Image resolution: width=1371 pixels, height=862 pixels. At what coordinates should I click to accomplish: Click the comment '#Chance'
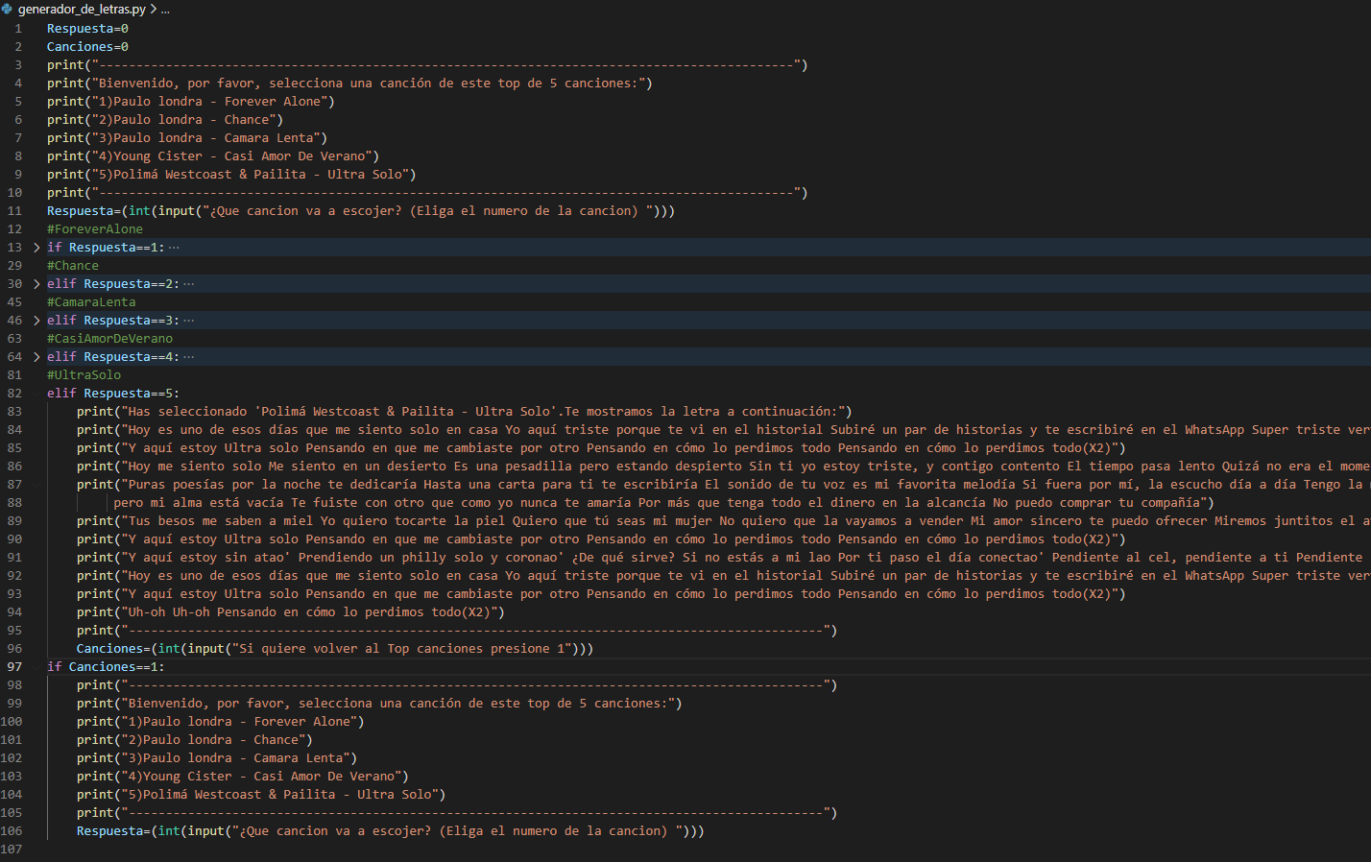73,266
